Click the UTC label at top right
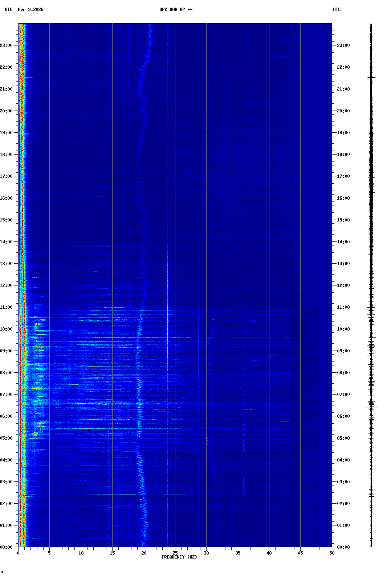387x576 pixels. coord(337,9)
